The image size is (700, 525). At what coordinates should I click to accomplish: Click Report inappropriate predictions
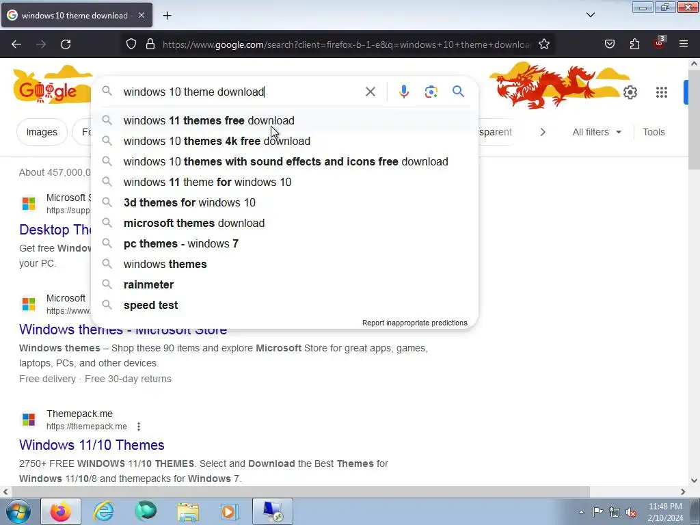tap(415, 323)
